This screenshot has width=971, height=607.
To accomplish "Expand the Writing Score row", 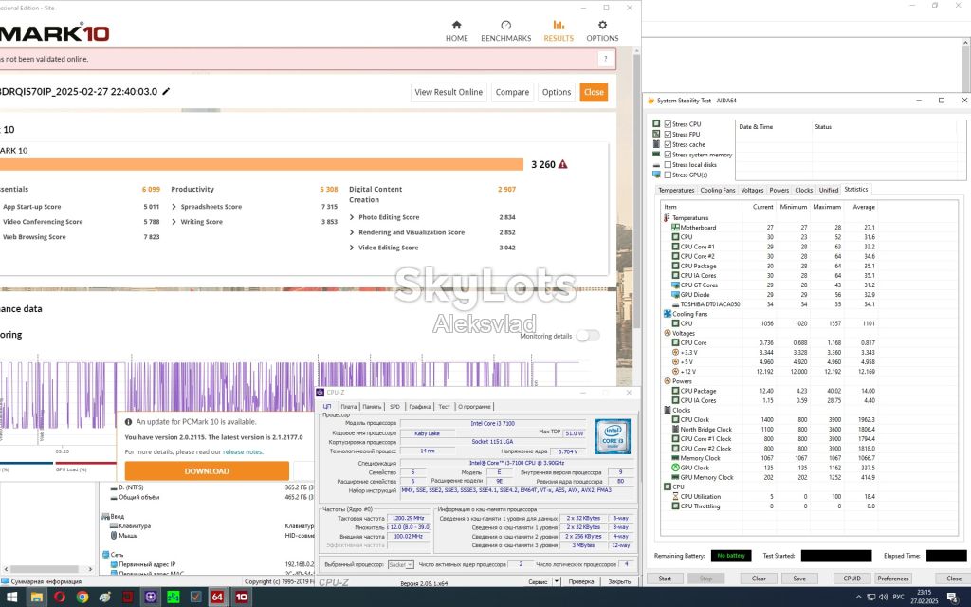I will (174, 222).
